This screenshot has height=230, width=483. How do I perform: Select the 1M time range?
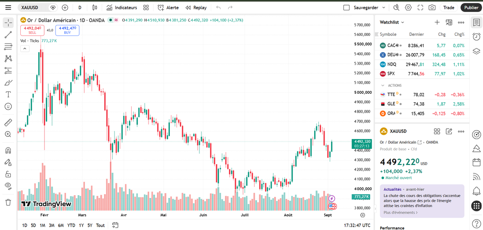(x=42, y=225)
